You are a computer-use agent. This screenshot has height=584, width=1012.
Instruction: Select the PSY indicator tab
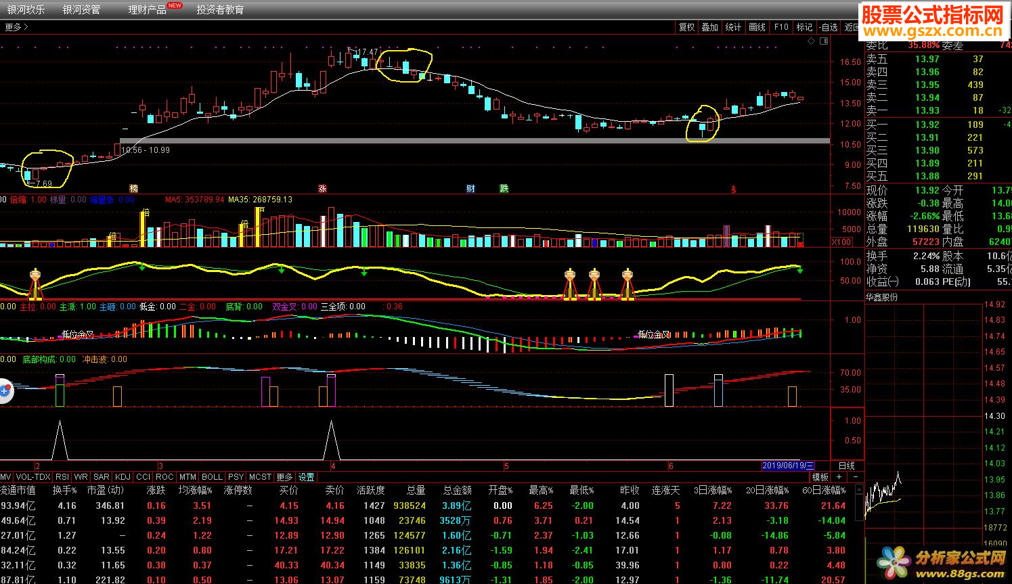tap(236, 477)
